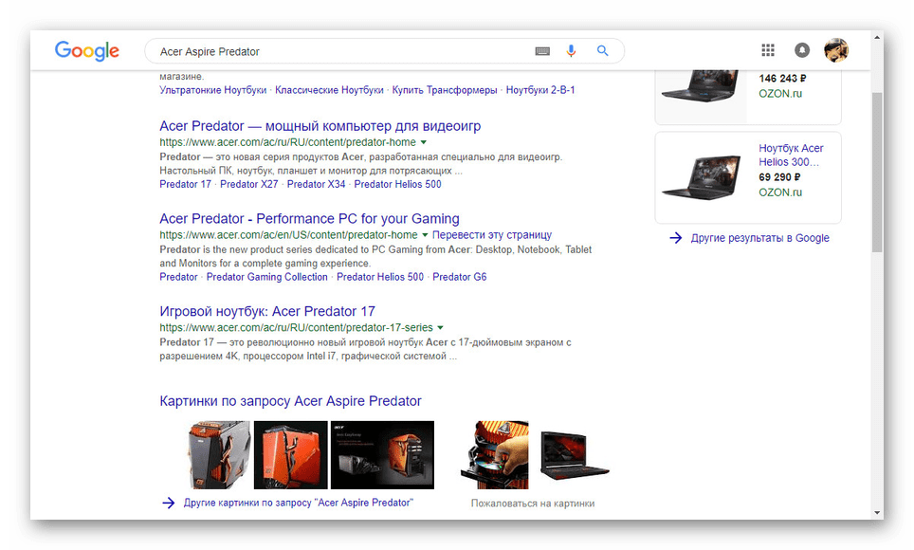Open the Predator G6 sitelink
Image resolution: width=914 pixels, height=550 pixels.
point(459,277)
